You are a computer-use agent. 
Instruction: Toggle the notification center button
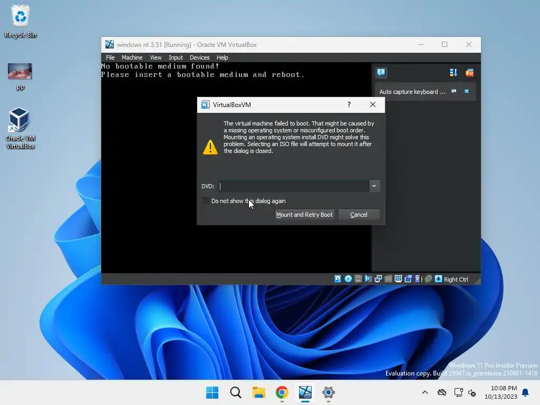click(x=381, y=73)
